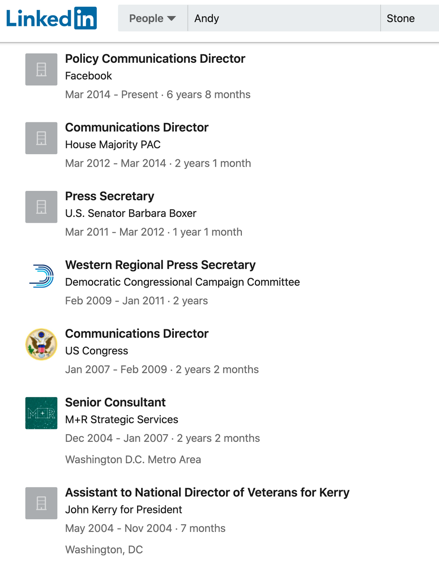Screen dimensions: 439x574
Task: Click the Assistant to National Director title
Action: pyautogui.click(x=207, y=492)
